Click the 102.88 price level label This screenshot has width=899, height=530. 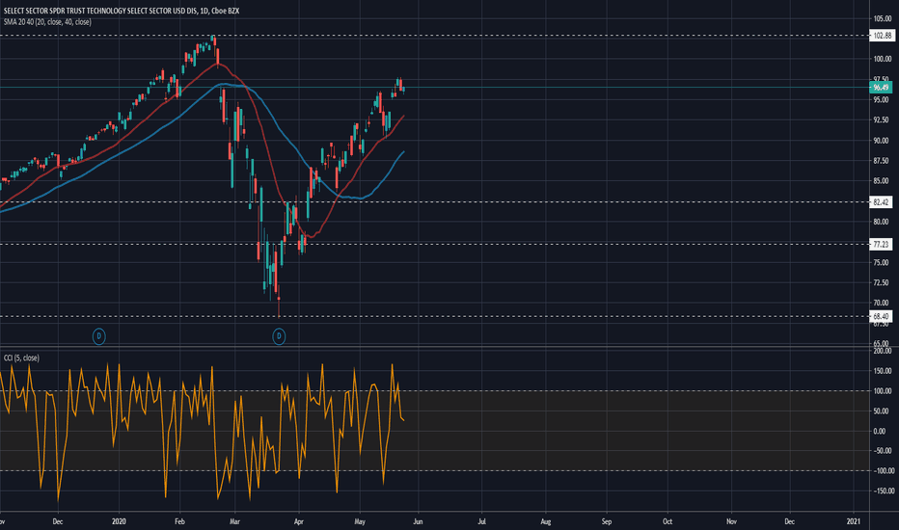point(882,36)
